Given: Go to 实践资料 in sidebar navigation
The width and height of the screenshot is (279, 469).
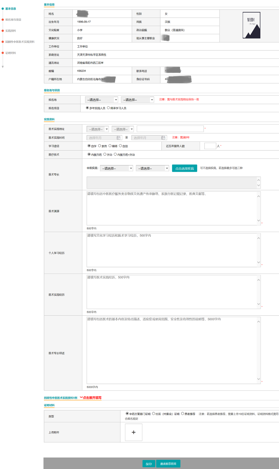Looking at the screenshot, I should [x=11, y=31].
